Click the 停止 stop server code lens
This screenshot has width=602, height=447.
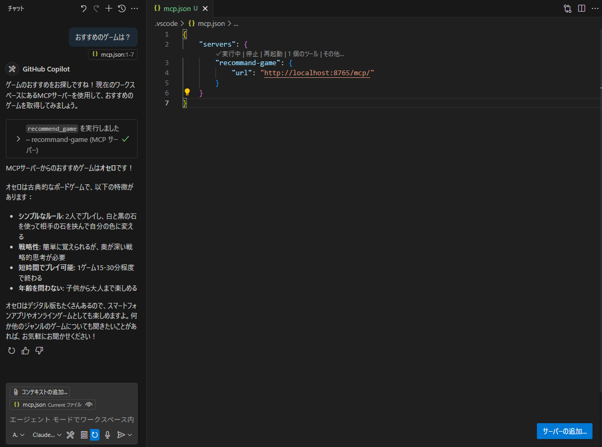(252, 54)
